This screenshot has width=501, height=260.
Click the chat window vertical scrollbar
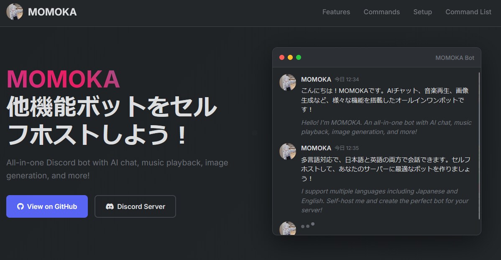pyautogui.click(x=479, y=146)
